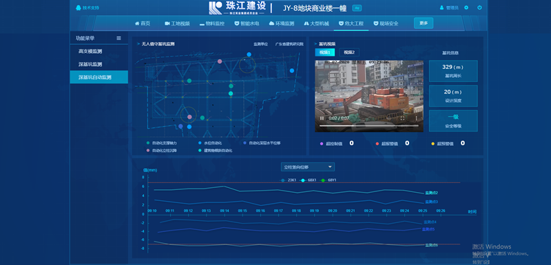Open 危大工程 navigation tab

[x=351, y=23]
